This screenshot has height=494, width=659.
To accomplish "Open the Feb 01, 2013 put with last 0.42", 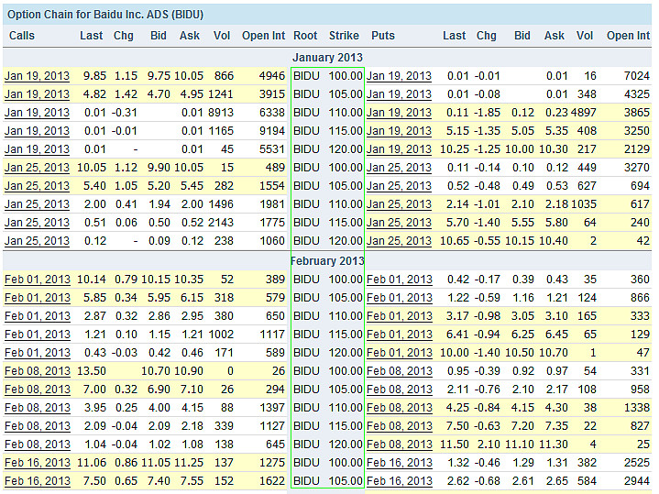I will tap(400, 280).
